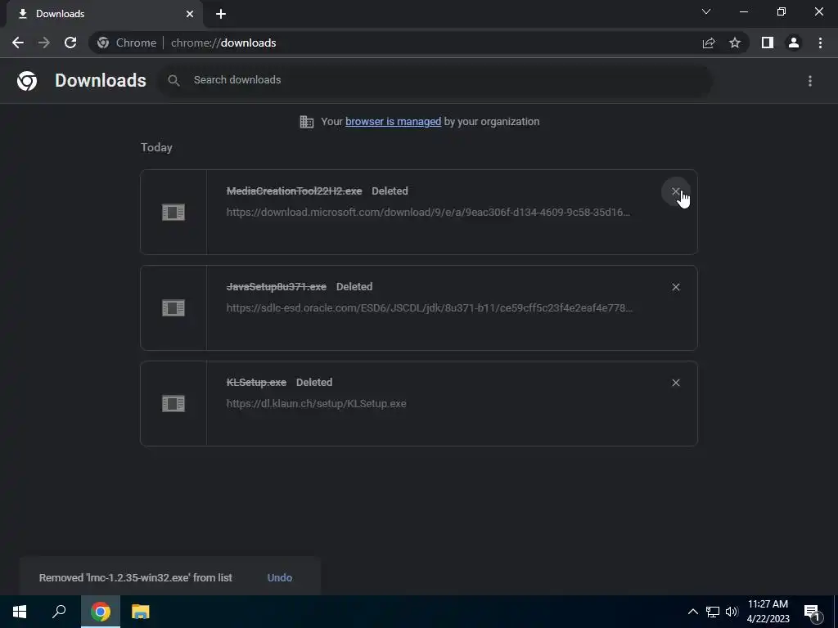Image resolution: width=838 pixels, height=628 pixels.
Task: Click the taskbar clock showing 11:27 AM
Action: [768, 612]
